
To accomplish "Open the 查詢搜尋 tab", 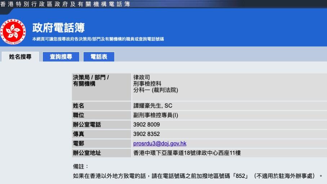I will [61, 57].
